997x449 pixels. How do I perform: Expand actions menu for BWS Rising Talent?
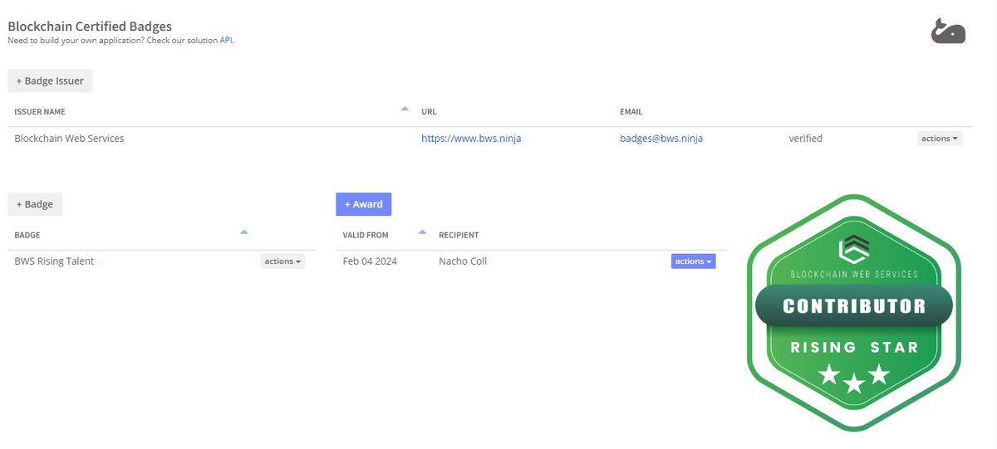pyautogui.click(x=282, y=261)
